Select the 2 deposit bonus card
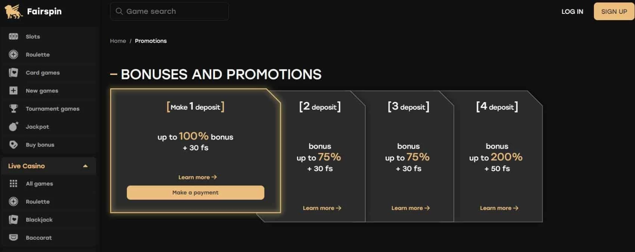 pyautogui.click(x=320, y=156)
